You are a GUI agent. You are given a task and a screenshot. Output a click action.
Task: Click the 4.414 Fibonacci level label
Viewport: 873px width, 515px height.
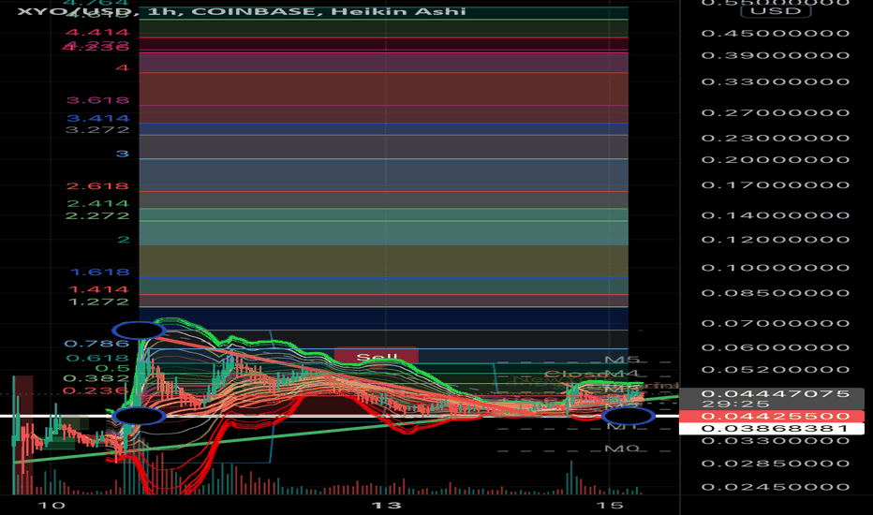pos(97,32)
